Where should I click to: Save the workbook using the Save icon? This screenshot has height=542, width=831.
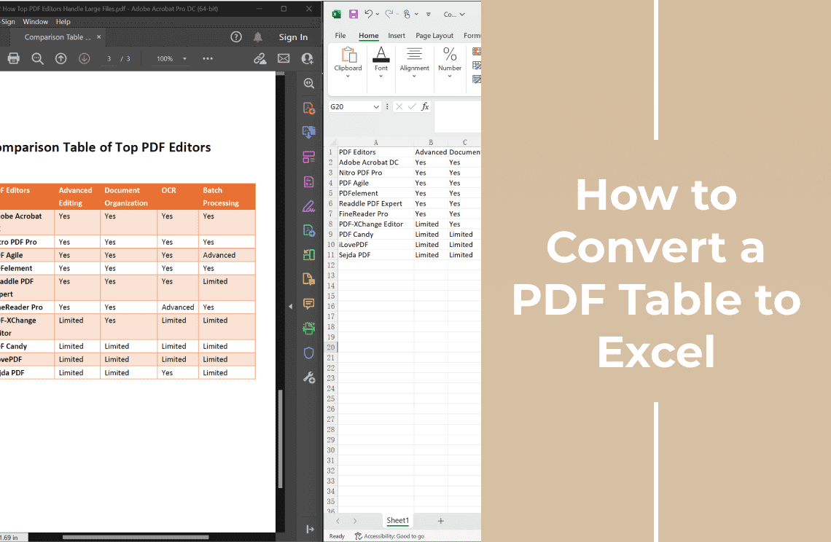click(354, 13)
